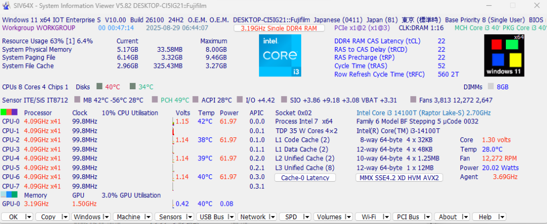Screen dimensions: 547x224
Task: Click the Windows 11 x64 logo image
Action: [x=504, y=56]
